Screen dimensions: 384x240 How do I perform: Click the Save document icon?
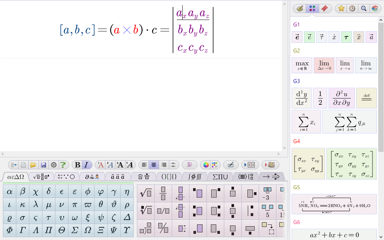43,165
